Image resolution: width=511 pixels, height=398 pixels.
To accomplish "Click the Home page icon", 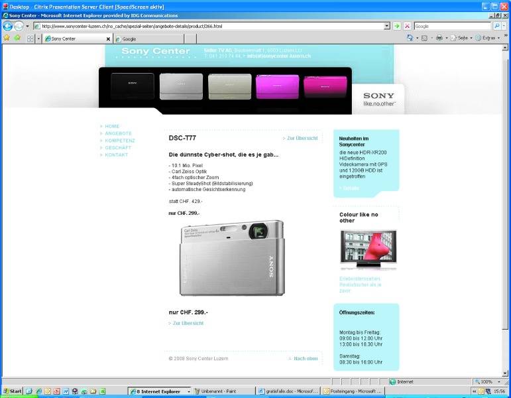I will pyautogui.click(x=410, y=38).
